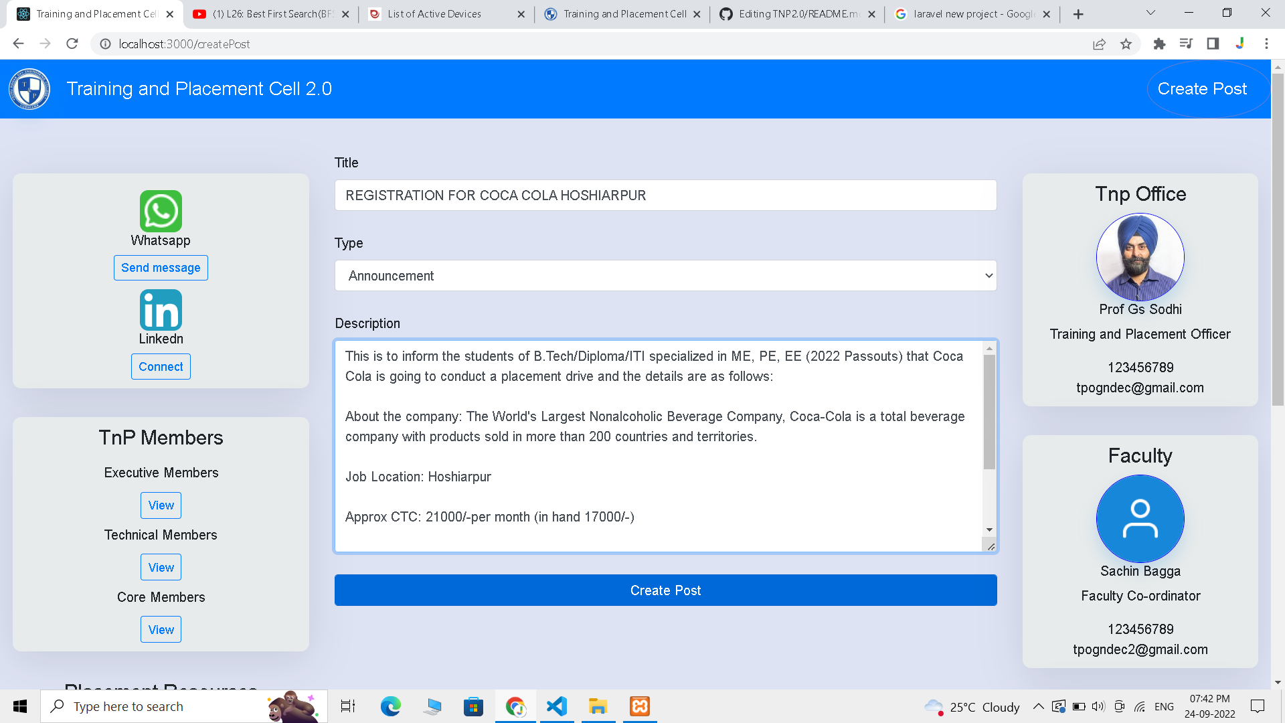View the Executive Members list
This screenshot has width=1285, height=723.
tap(161, 505)
